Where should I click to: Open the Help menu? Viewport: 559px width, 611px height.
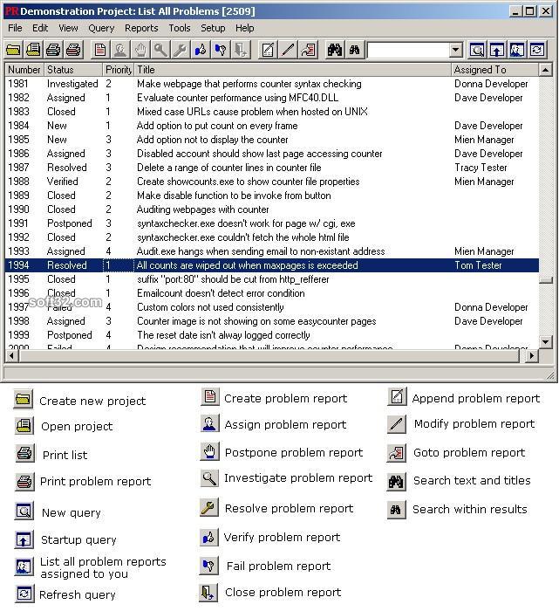[244, 28]
